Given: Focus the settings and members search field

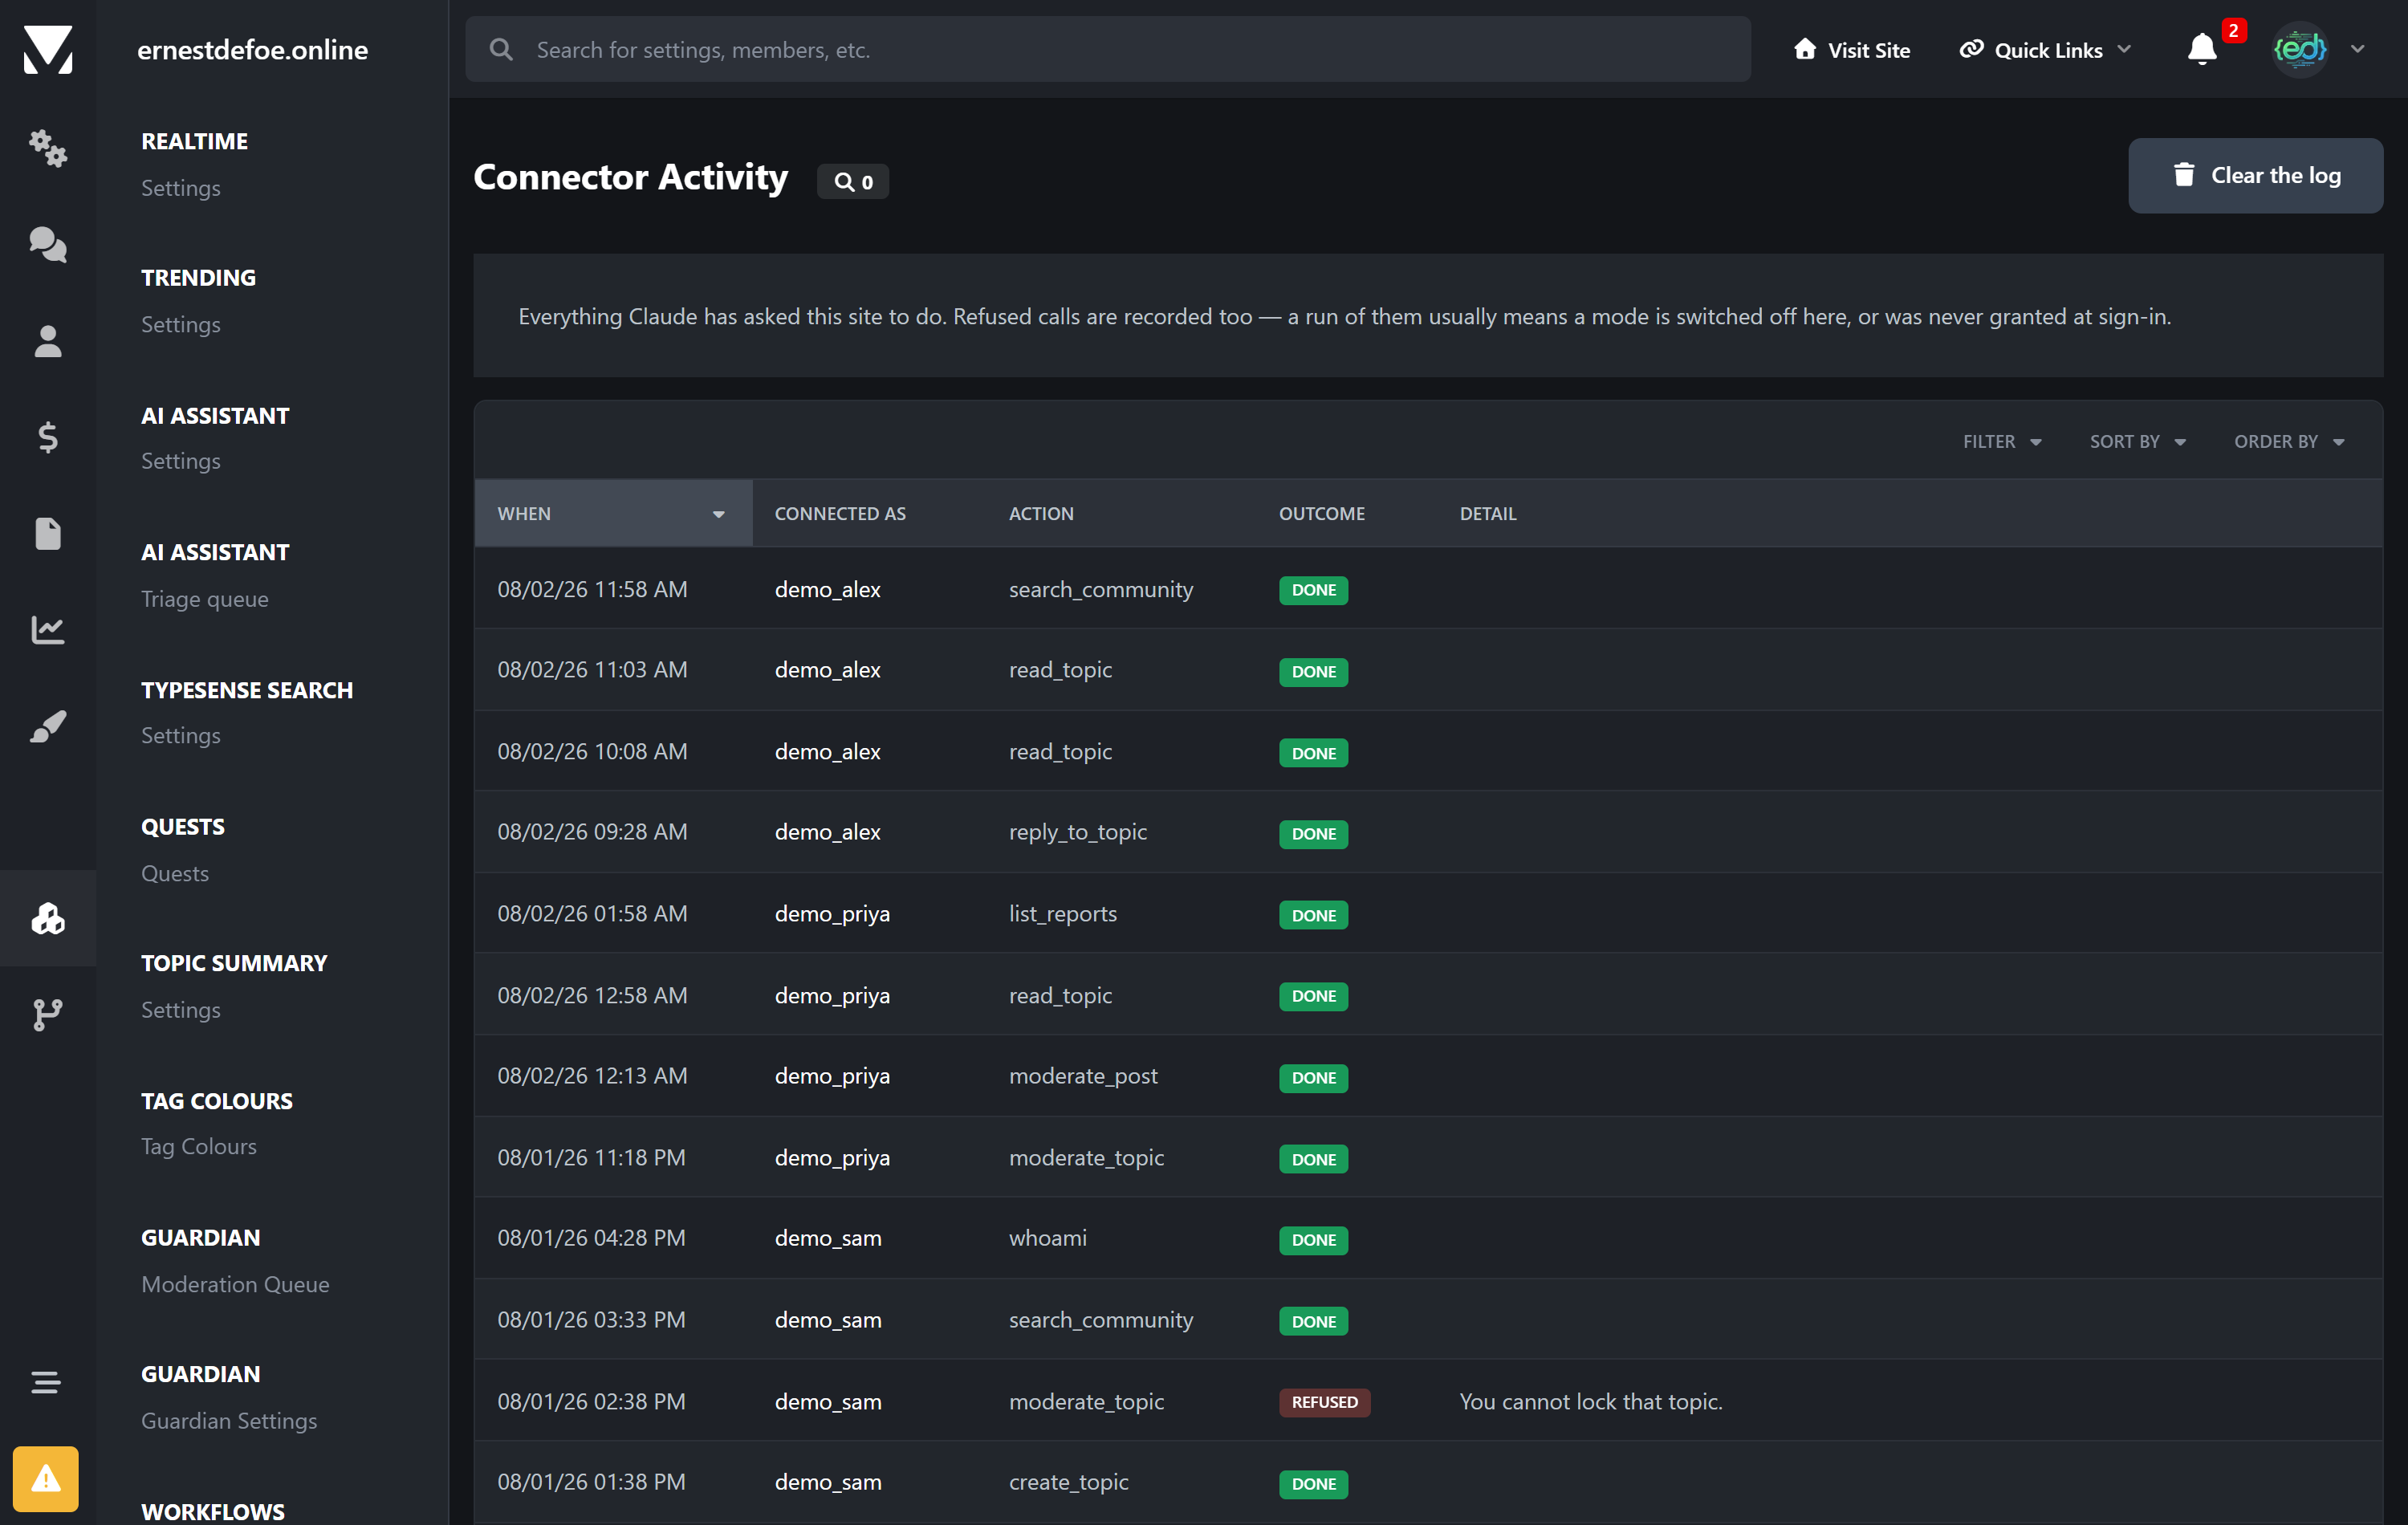Looking at the screenshot, I should pos(1108,49).
